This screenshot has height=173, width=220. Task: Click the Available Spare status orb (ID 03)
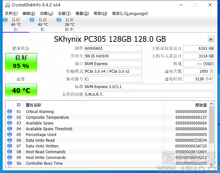tap(10, 123)
